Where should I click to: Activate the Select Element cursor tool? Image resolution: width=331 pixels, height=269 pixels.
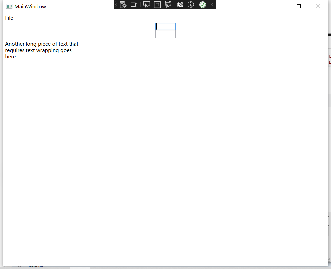pos(147,5)
